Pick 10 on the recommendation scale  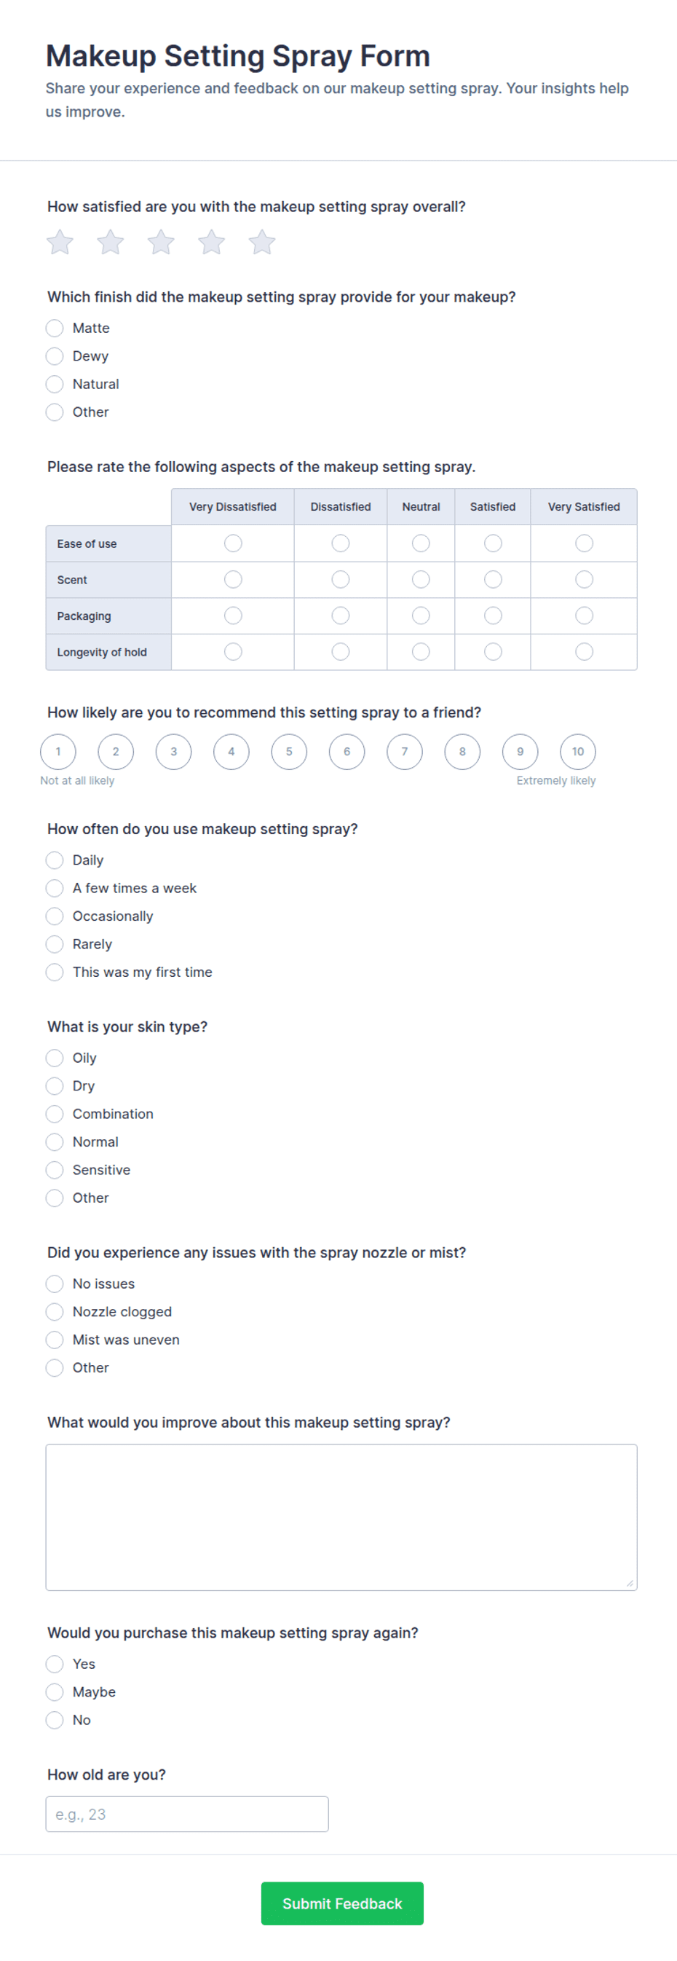(577, 751)
